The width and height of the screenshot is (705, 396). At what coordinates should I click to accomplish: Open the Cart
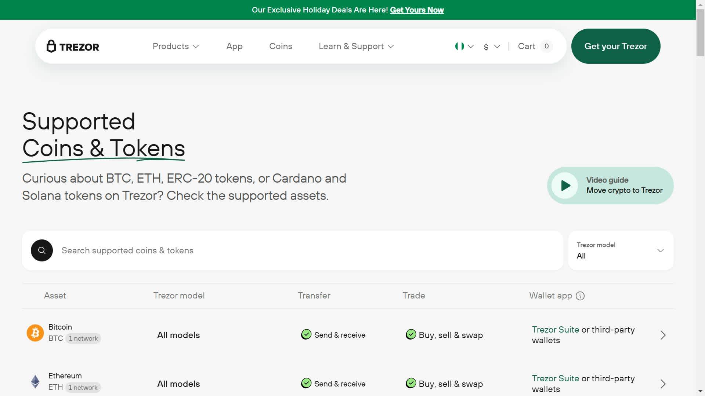[x=527, y=46]
